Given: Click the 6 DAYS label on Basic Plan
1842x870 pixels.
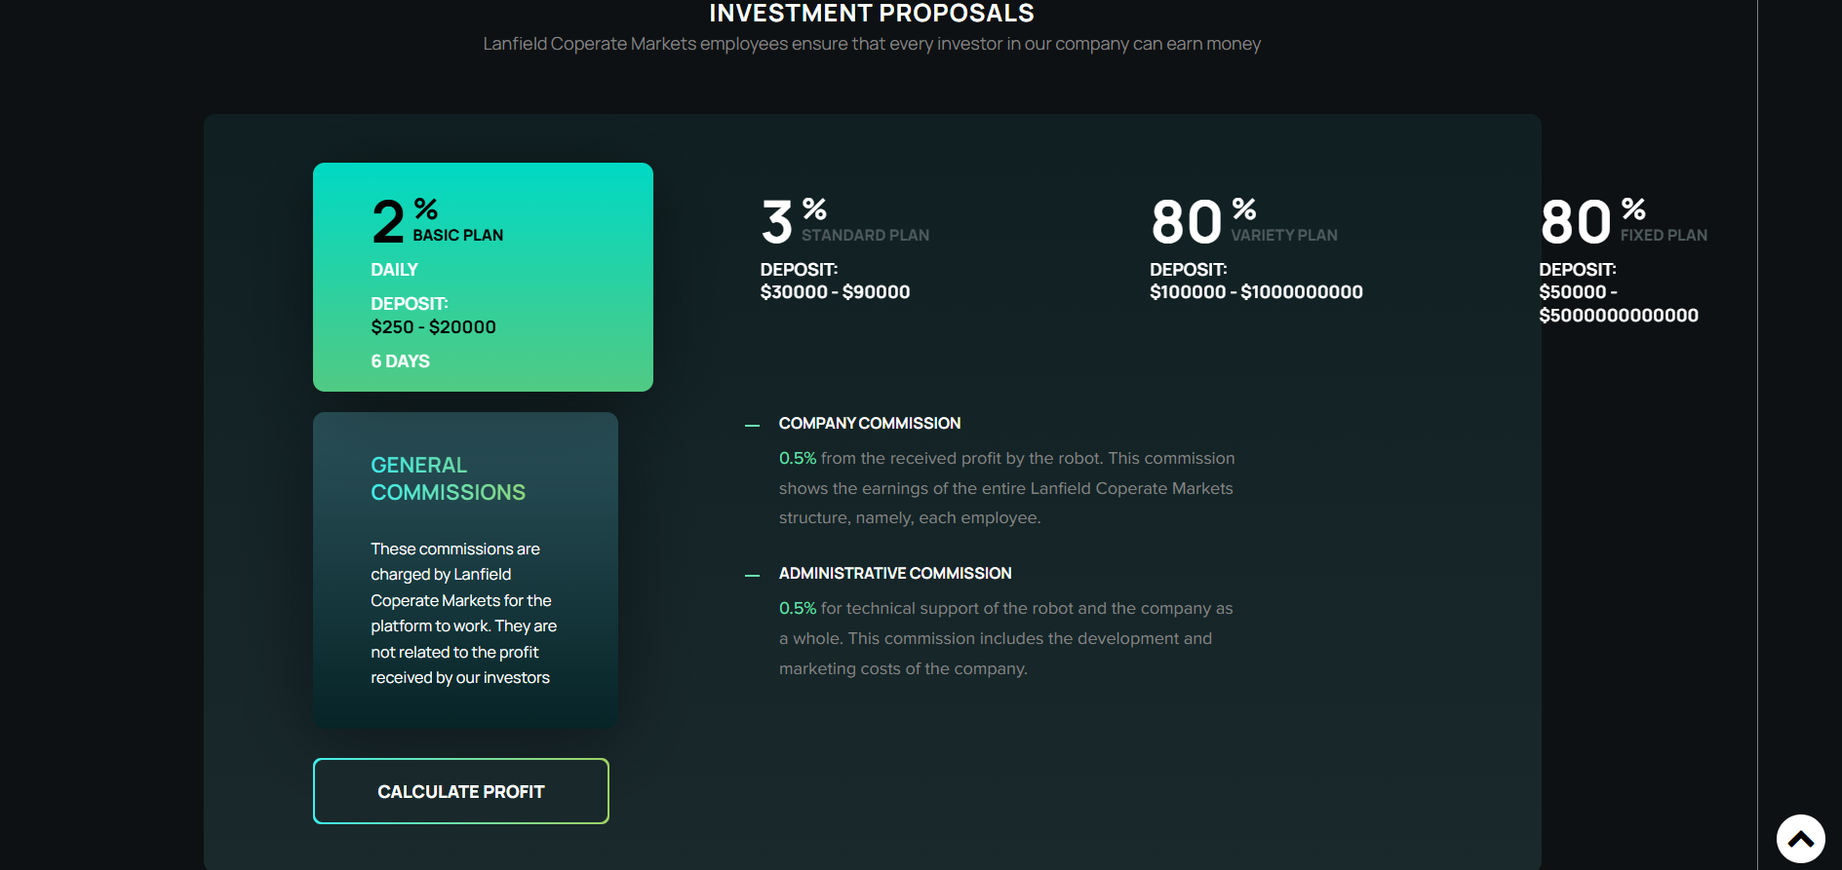Looking at the screenshot, I should click(x=400, y=361).
